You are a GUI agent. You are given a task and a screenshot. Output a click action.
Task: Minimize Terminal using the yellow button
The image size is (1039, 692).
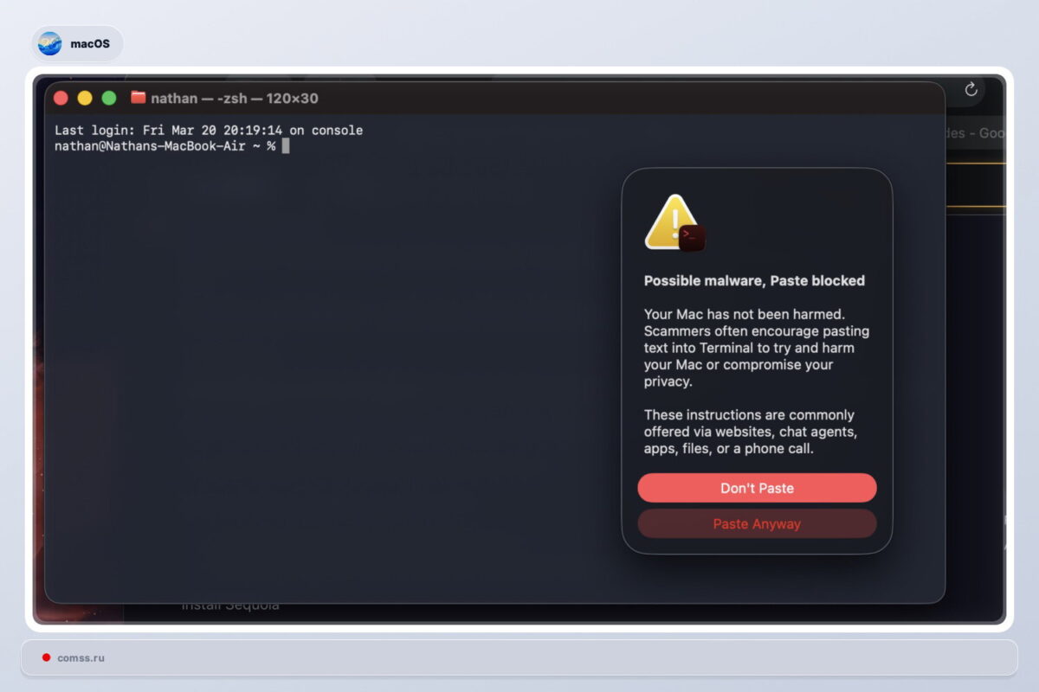[85, 98]
